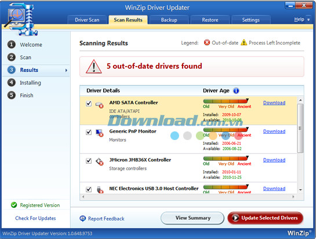Click the Generic PnP Monitor driver age bar
The height and width of the screenshot is (239, 317).
(x=226, y=130)
